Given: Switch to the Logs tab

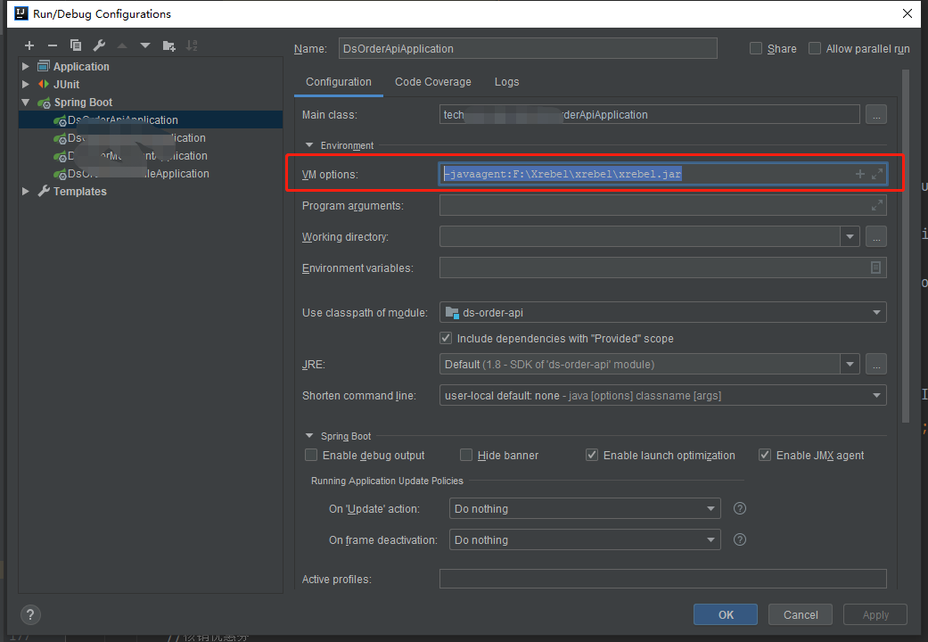Looking at the screenshot, I should 506,82.
